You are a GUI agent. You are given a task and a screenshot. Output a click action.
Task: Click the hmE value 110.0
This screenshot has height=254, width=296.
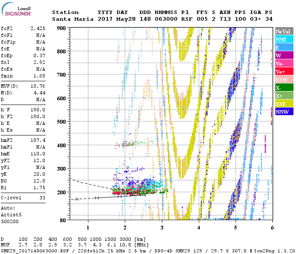point(38,154)
